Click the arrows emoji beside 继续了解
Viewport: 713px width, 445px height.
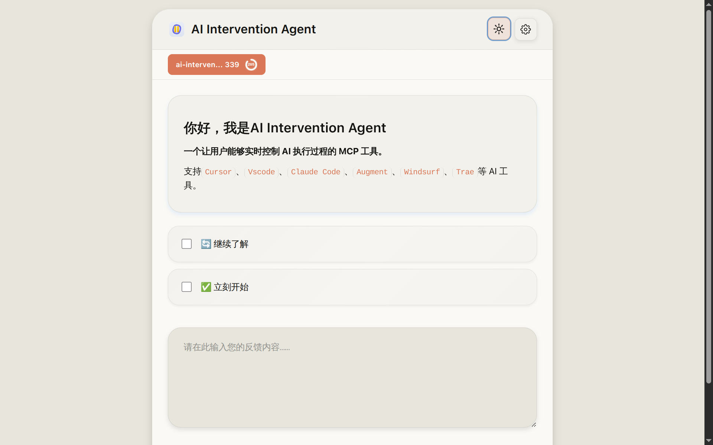[206, 244]
